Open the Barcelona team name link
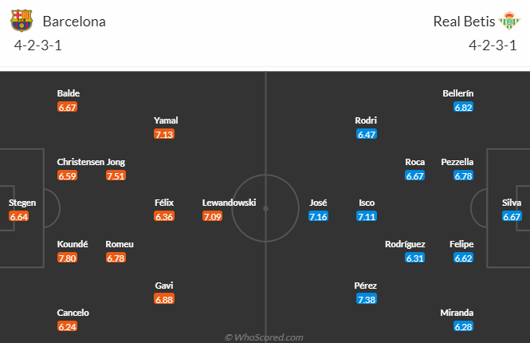Viewport: 530px width, 343px height. (74, 22)
